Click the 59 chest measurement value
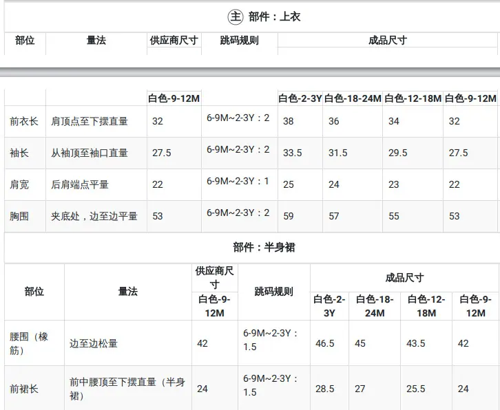The image size is (500, 410). coord(289,216)
